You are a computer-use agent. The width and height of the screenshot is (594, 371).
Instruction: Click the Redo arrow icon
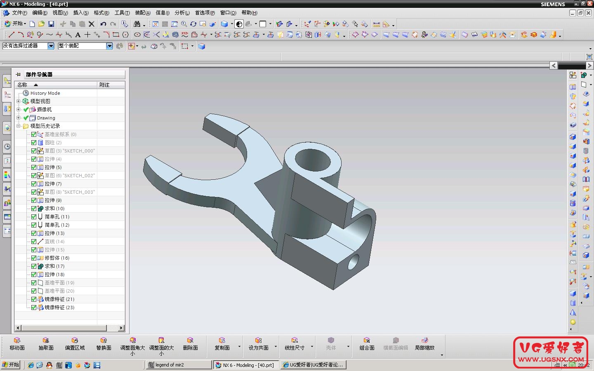pos(113,24)
